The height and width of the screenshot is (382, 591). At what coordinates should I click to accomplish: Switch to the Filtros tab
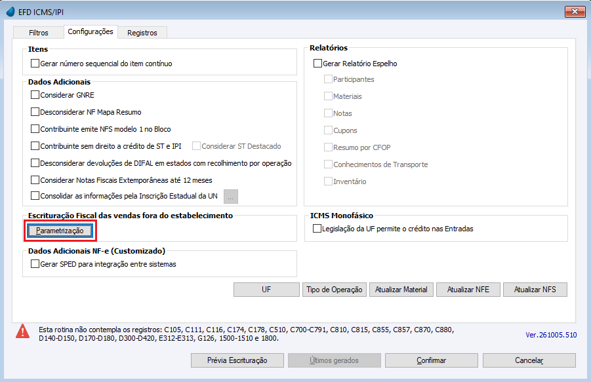click(x=39, y=33)
